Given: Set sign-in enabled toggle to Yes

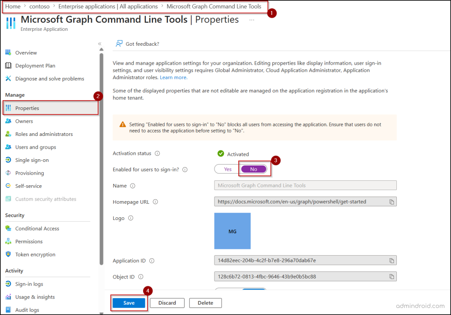Looking at the screenshot, I should click(228, 169).
